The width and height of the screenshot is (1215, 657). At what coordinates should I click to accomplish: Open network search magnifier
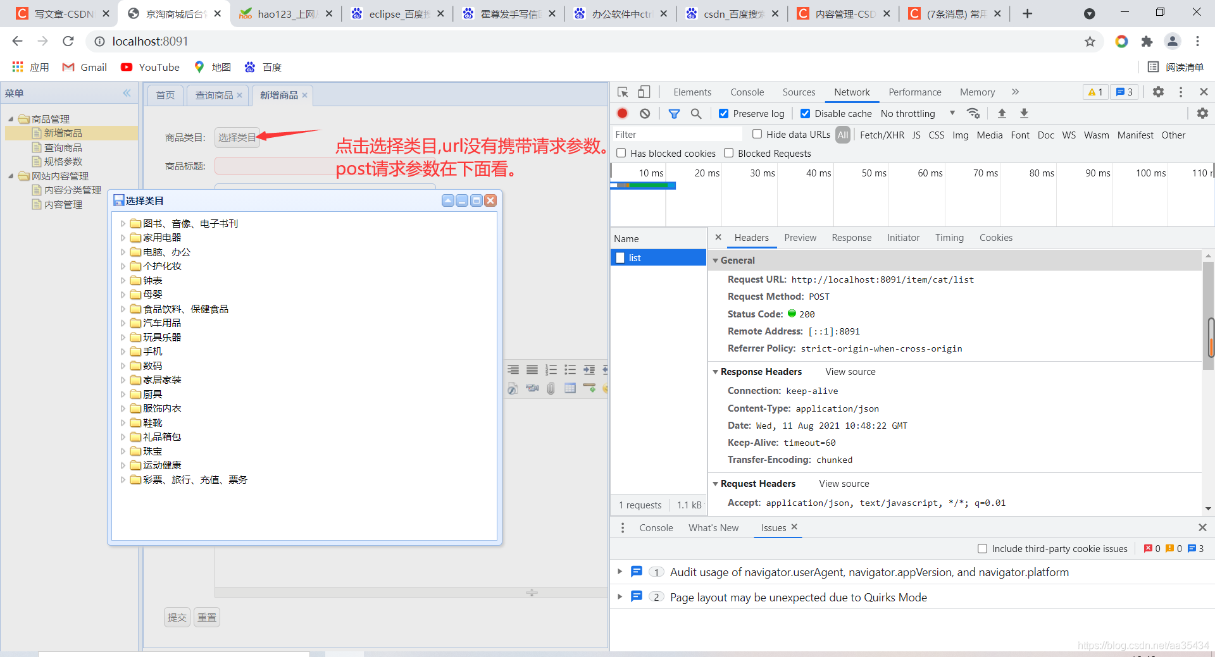[696, 113]
